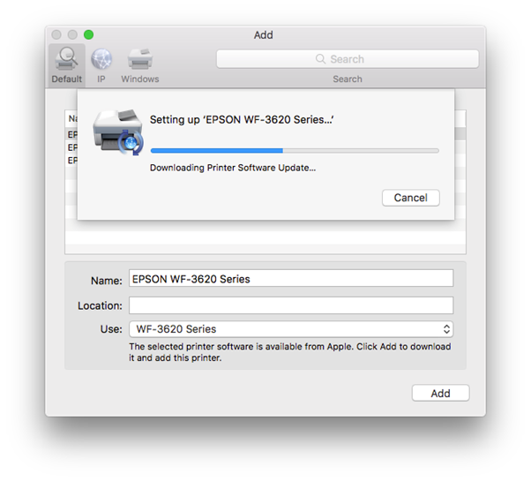Select the third printer row in list
Screen dimensions: 531x481
coord(71,161)
